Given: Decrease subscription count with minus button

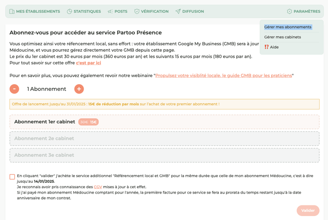Looking at the screenshot, I should tap(14, 89).
